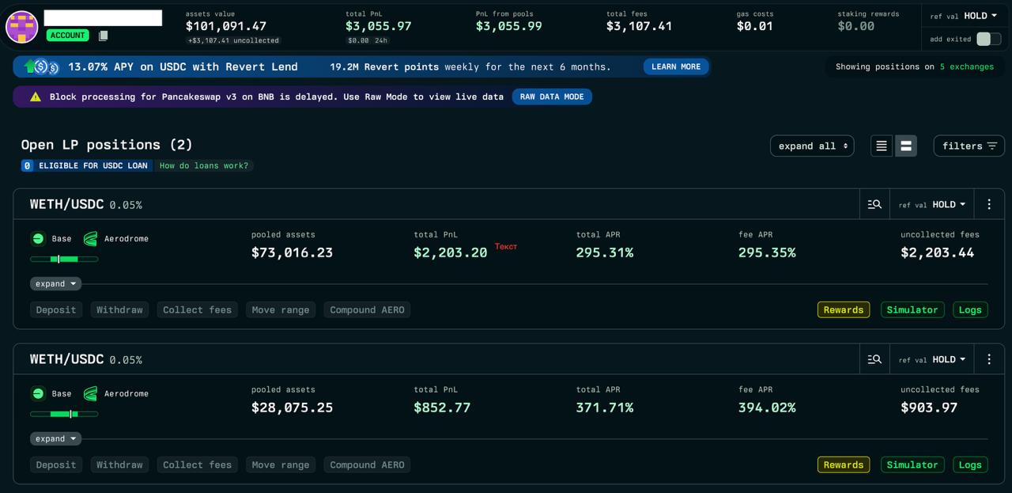Expand the first WETH/USDC position
This screenshot has width=1012, height=493.
click(x=56, y=283)
